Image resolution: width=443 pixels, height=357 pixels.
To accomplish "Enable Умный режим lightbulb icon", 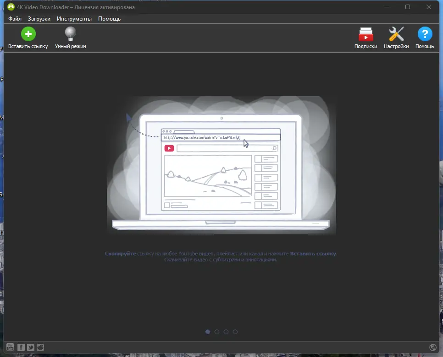I will point(70,34).
